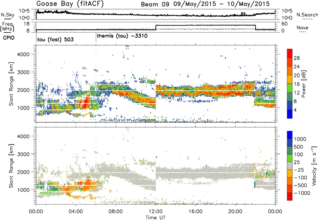This screenshot has height=220, width=318.
Task: Click the "4000" range tick of the power panel
Action: tap(23, 54)
